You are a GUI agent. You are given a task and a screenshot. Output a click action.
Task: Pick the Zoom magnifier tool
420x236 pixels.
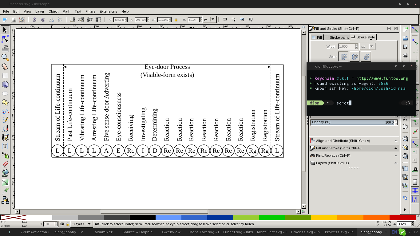pyautogui.click(x=5, y=57)
